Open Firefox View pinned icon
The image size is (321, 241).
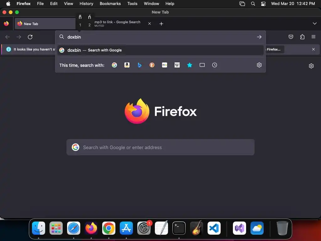tap(6, 24)
